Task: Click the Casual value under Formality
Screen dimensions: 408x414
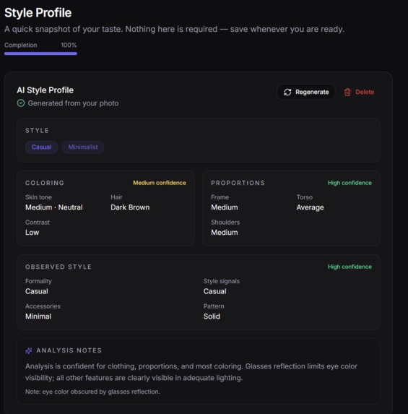Action: (x=37, y=291)
